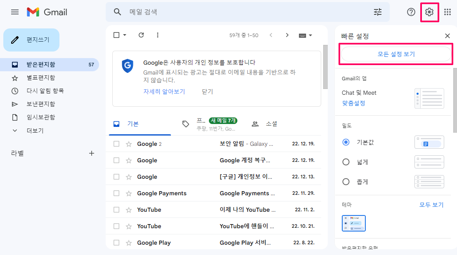Star the Google 보안 알림 email

[x=129, y=144]
